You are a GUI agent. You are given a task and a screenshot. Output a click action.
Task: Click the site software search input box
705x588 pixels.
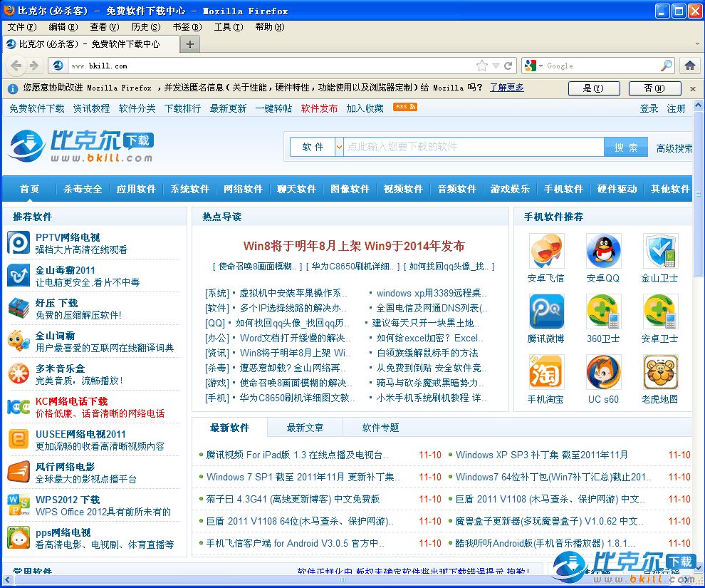point(474,147)
